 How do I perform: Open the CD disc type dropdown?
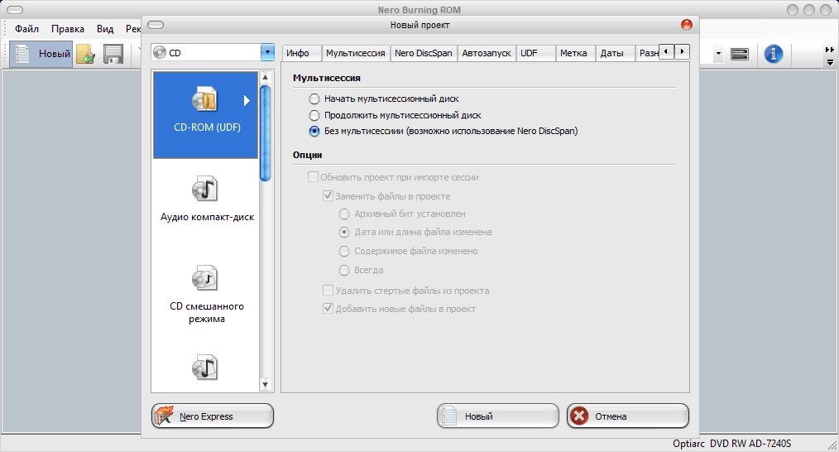tap(267, 52)
